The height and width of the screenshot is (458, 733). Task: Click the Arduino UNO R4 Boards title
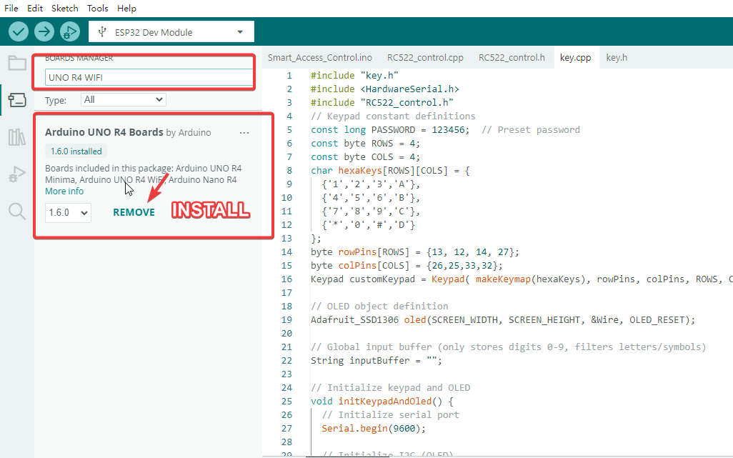[x=104, y=132]
